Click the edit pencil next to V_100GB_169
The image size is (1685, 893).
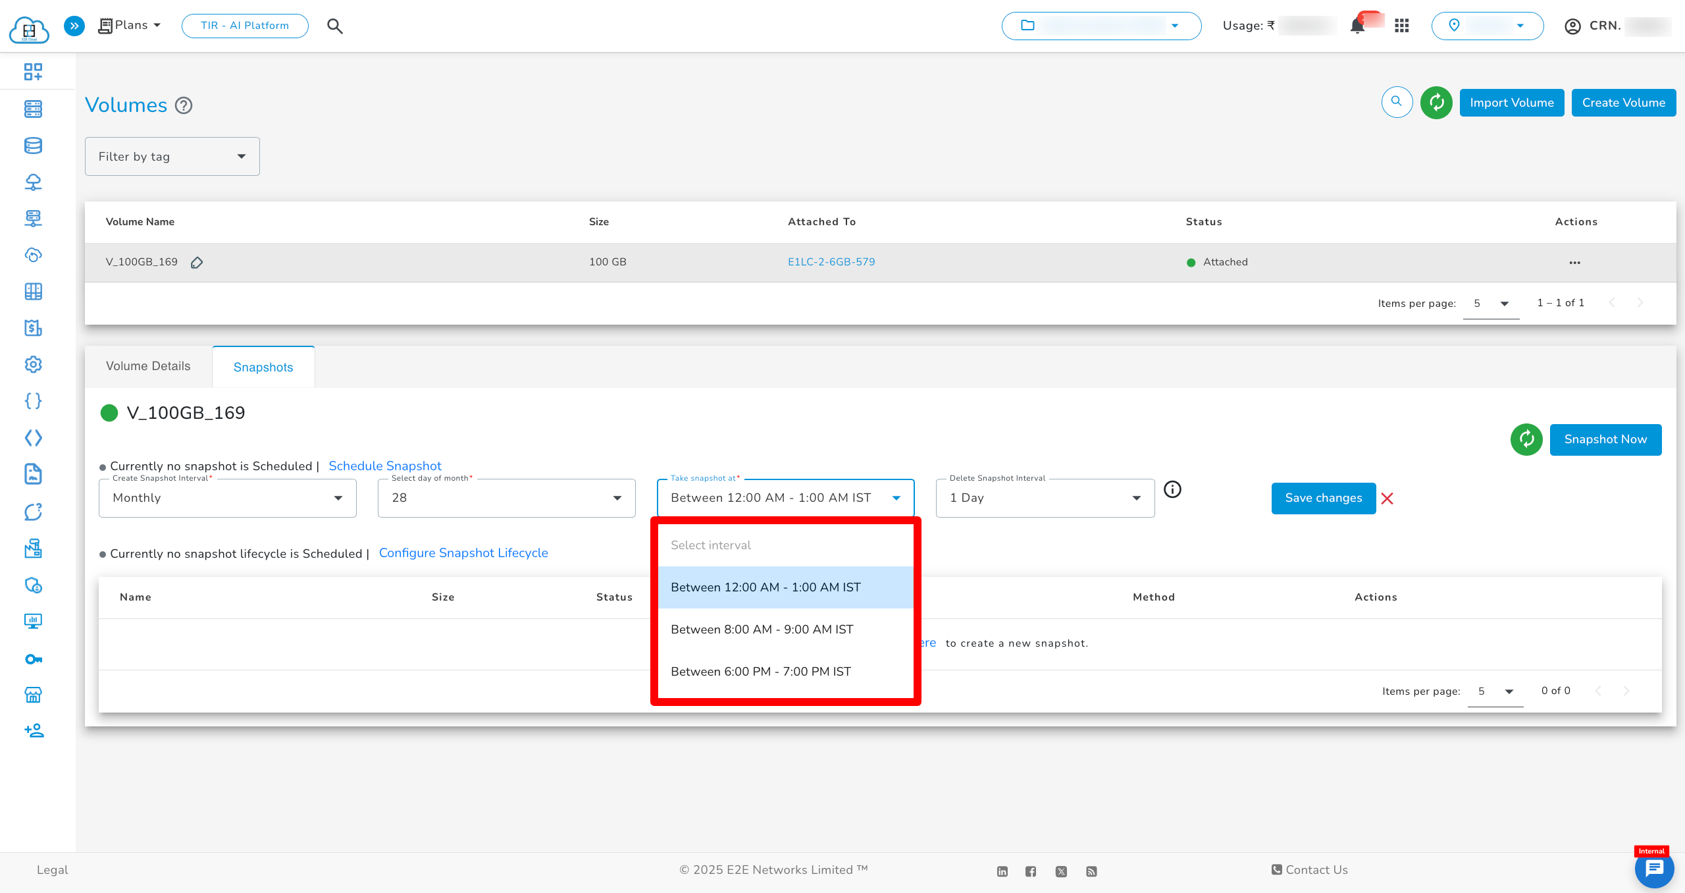[197, 263]
